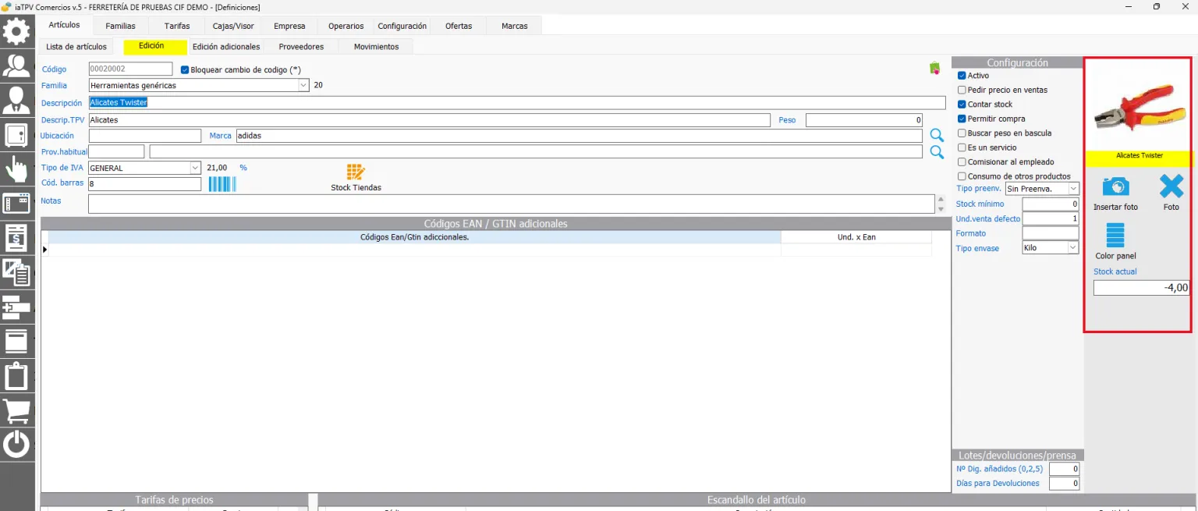Click the barcode icon beside Cód. barras
The height and width of the screenshot is (511, 1198).
click(x=222, y=184)
